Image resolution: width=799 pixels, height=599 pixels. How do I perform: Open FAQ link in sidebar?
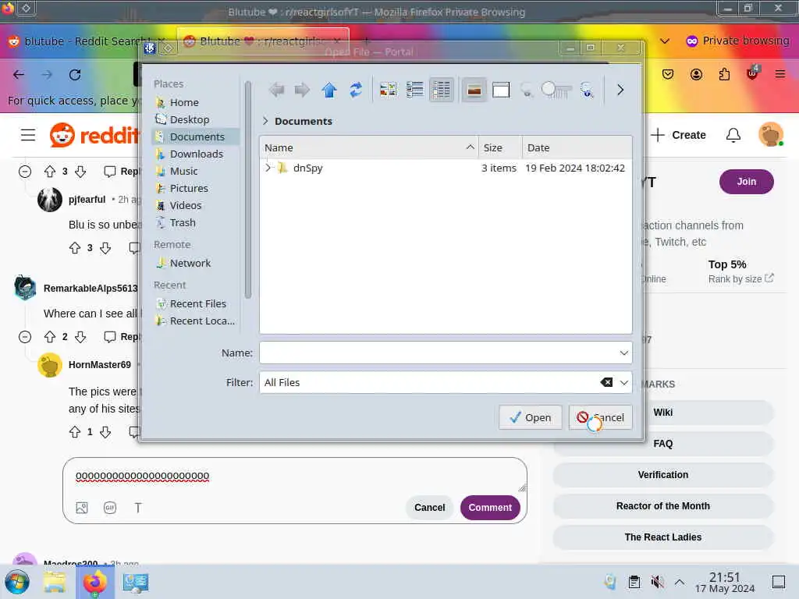pos(662,444)
